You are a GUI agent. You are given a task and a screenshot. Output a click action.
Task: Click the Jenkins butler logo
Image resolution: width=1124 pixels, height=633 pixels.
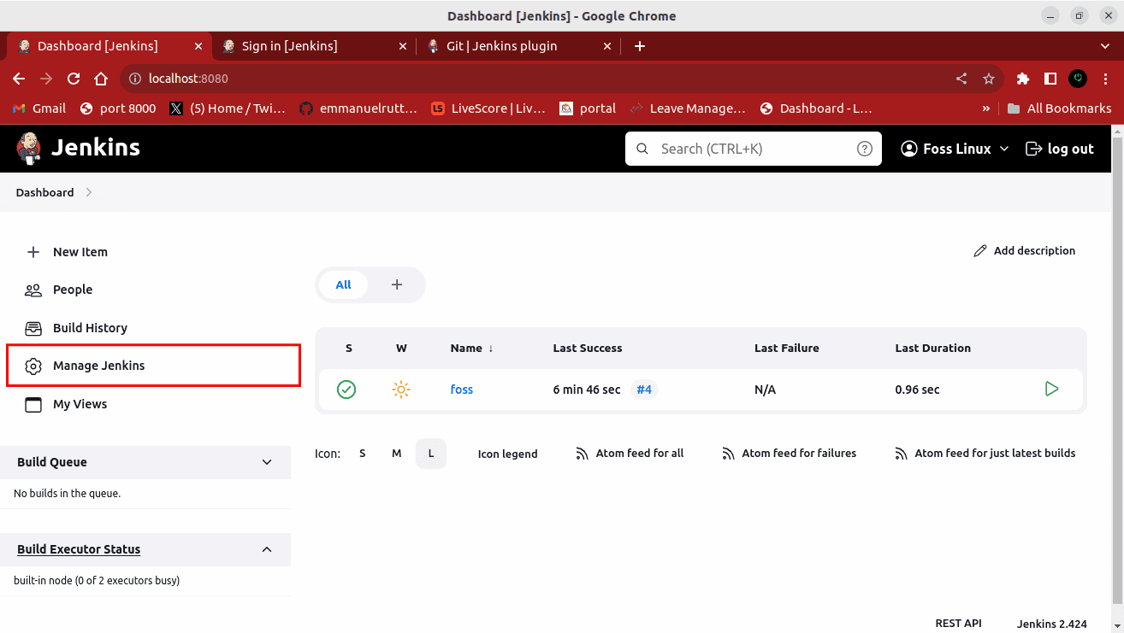(28, 148)
